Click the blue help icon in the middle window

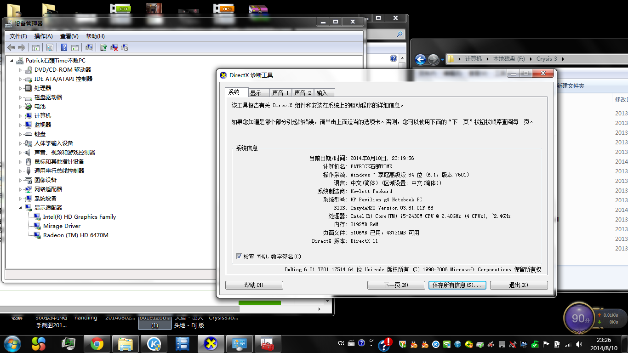(x=394, y=58)
